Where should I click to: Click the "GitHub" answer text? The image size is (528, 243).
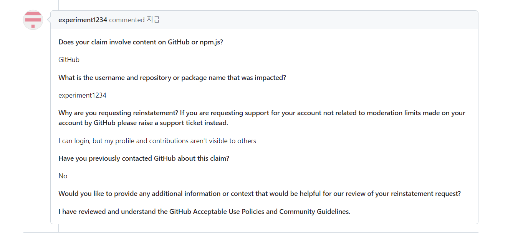pos(69,60)
